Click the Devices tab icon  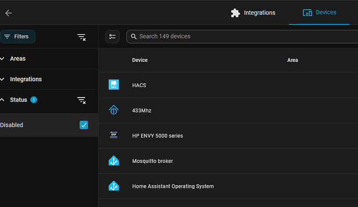[x=307, y=13]
